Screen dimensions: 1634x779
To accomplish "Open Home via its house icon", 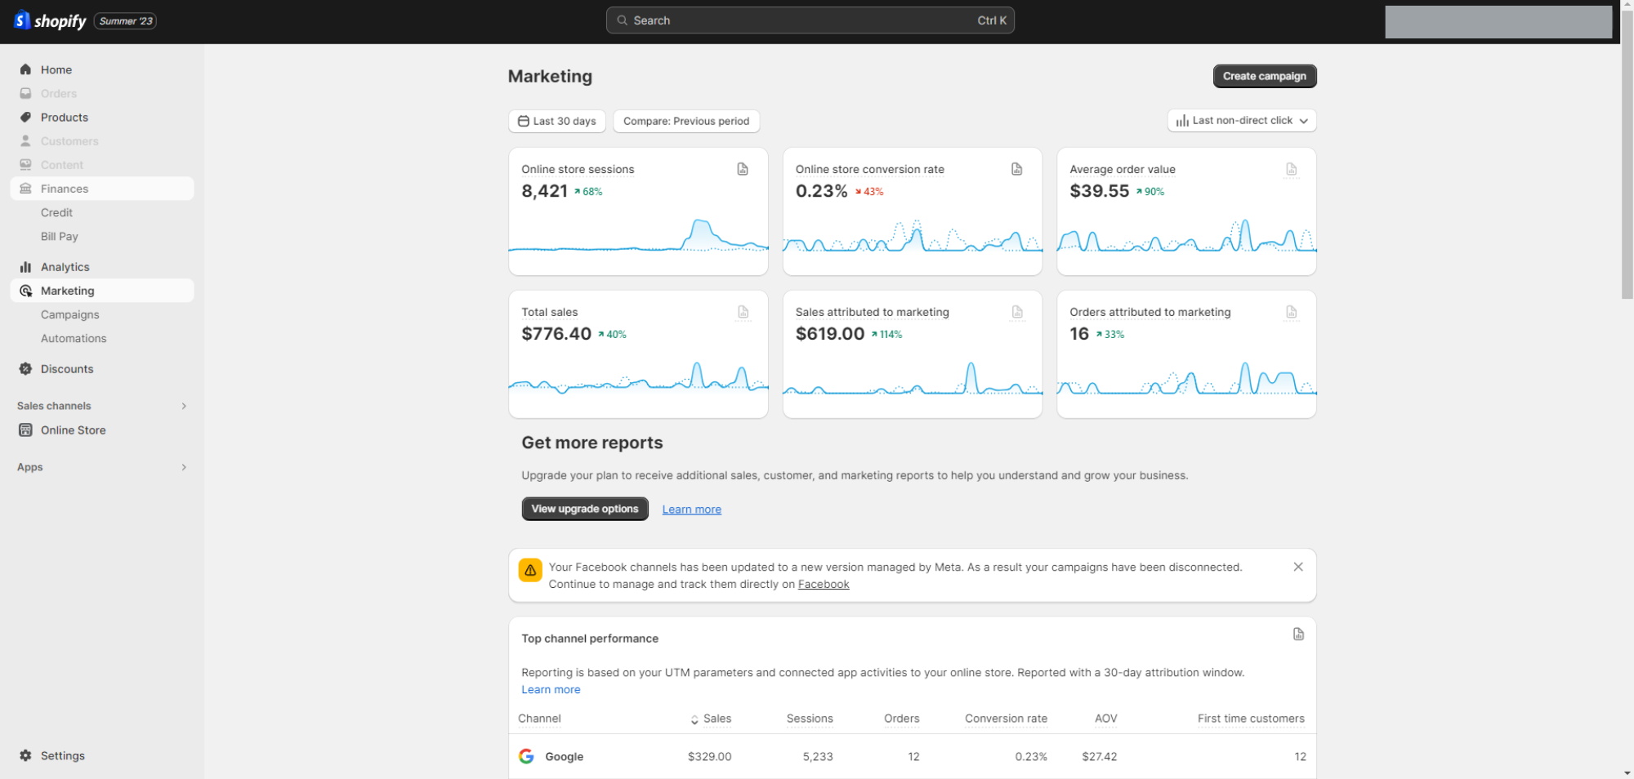I will 26,69.
